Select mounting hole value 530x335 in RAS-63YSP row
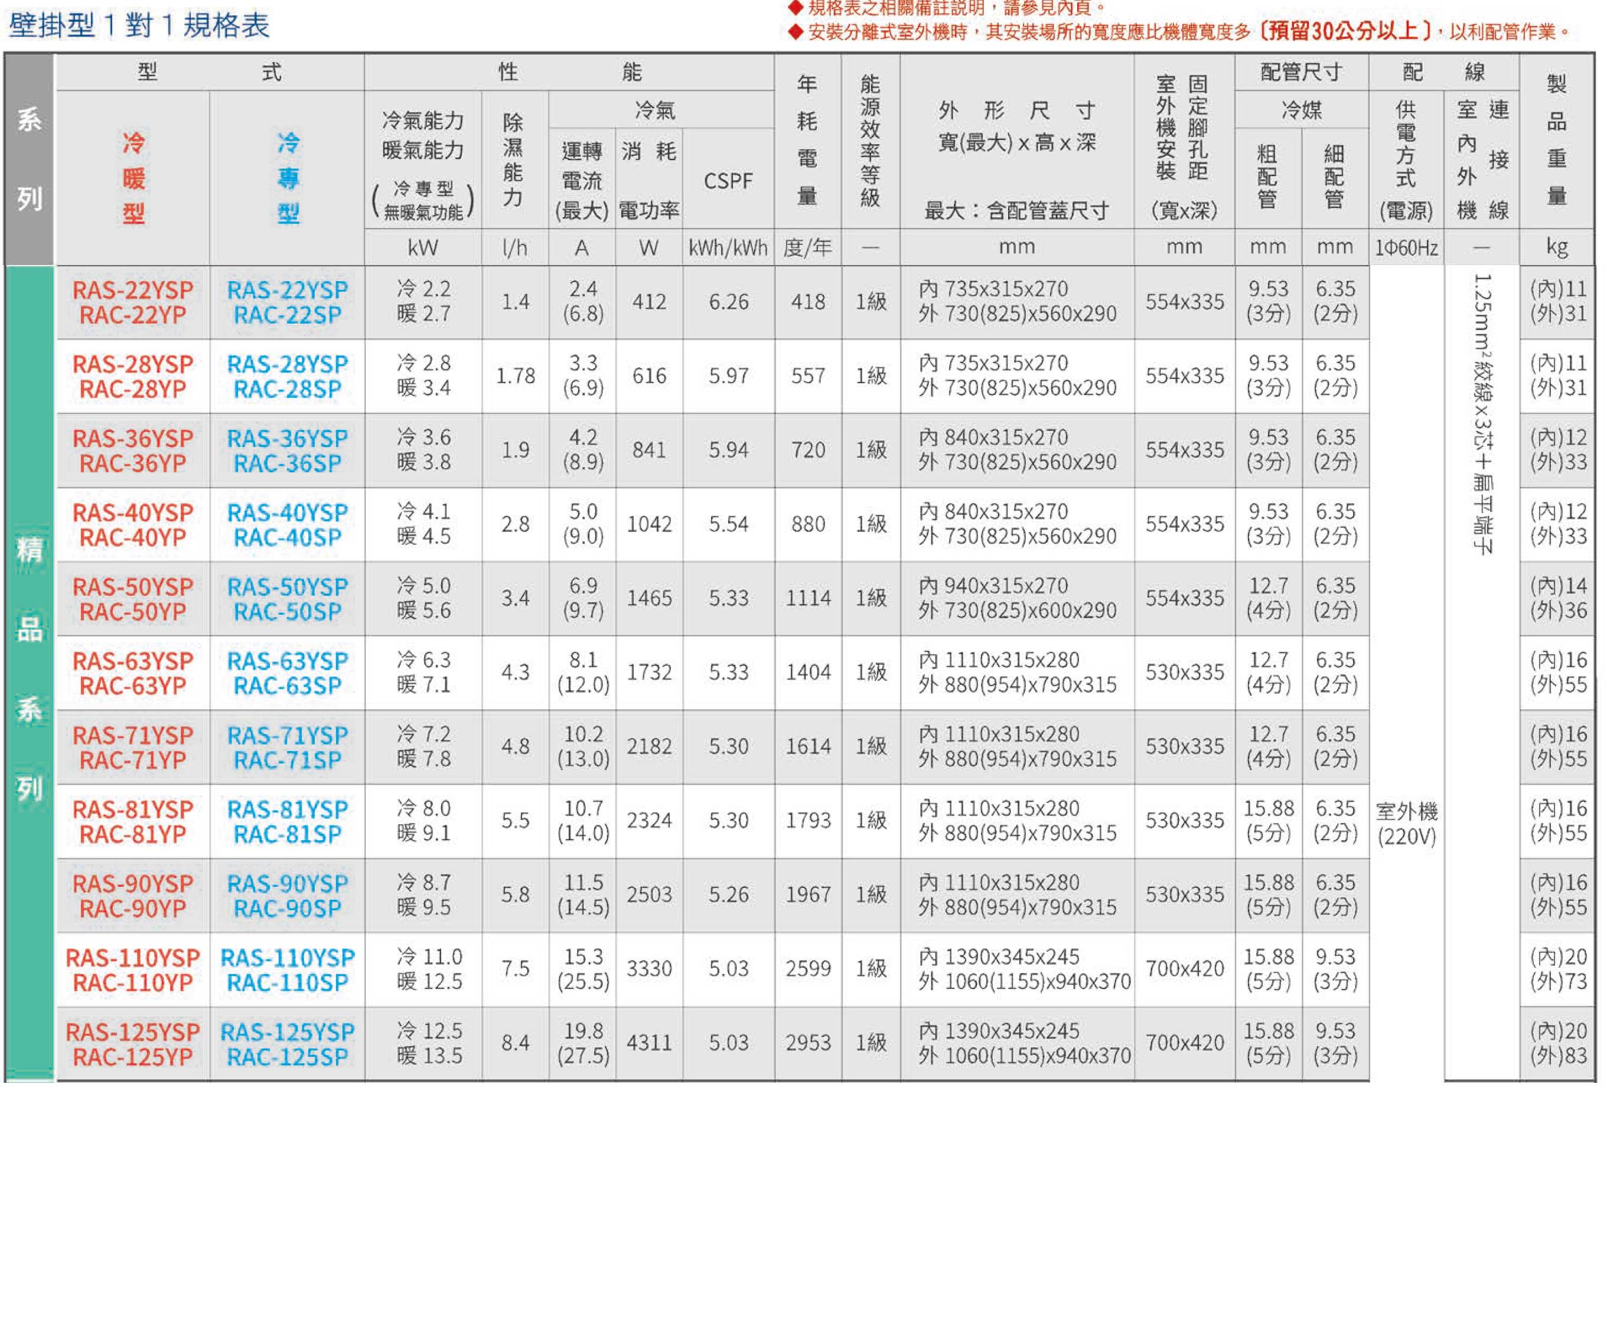The image size is (1607, 1332). click(1185, 673)
